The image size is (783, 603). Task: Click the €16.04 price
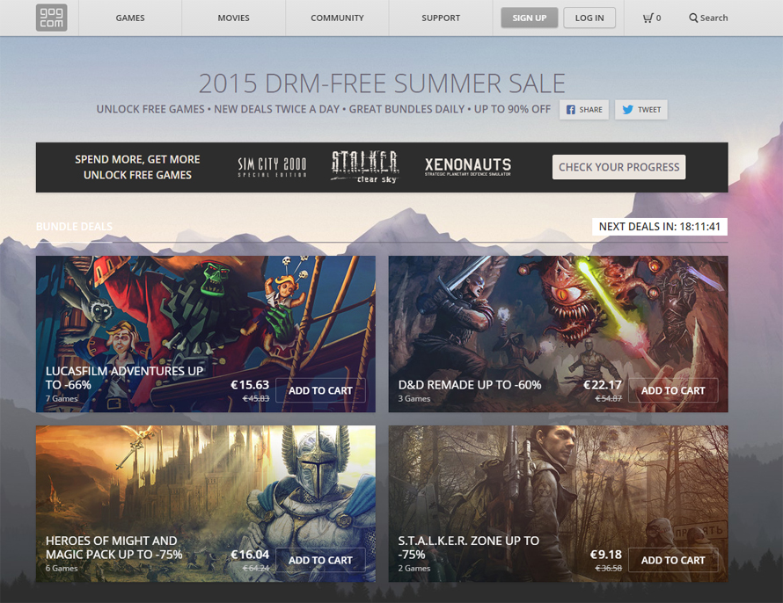click(250, 555)
